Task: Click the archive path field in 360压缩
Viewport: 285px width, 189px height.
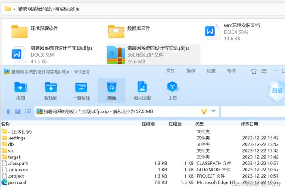Action: 127,111
